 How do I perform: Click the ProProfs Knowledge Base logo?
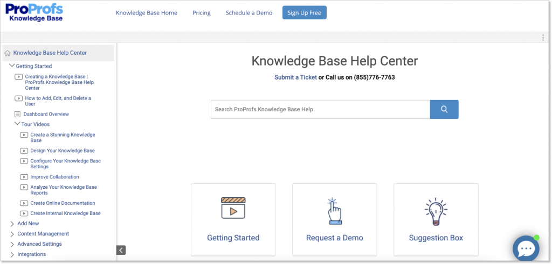[x=34, y=13]
